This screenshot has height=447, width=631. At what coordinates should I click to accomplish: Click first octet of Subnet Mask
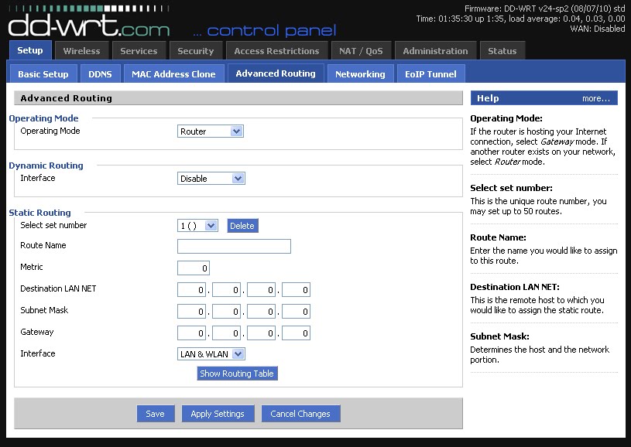click(x=191, y=312)
